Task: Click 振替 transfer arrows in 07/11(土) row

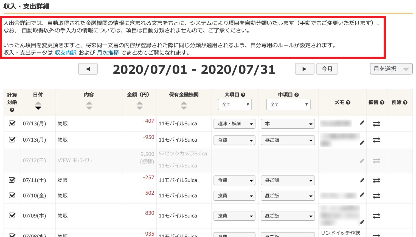Action: tap(376, 181)
